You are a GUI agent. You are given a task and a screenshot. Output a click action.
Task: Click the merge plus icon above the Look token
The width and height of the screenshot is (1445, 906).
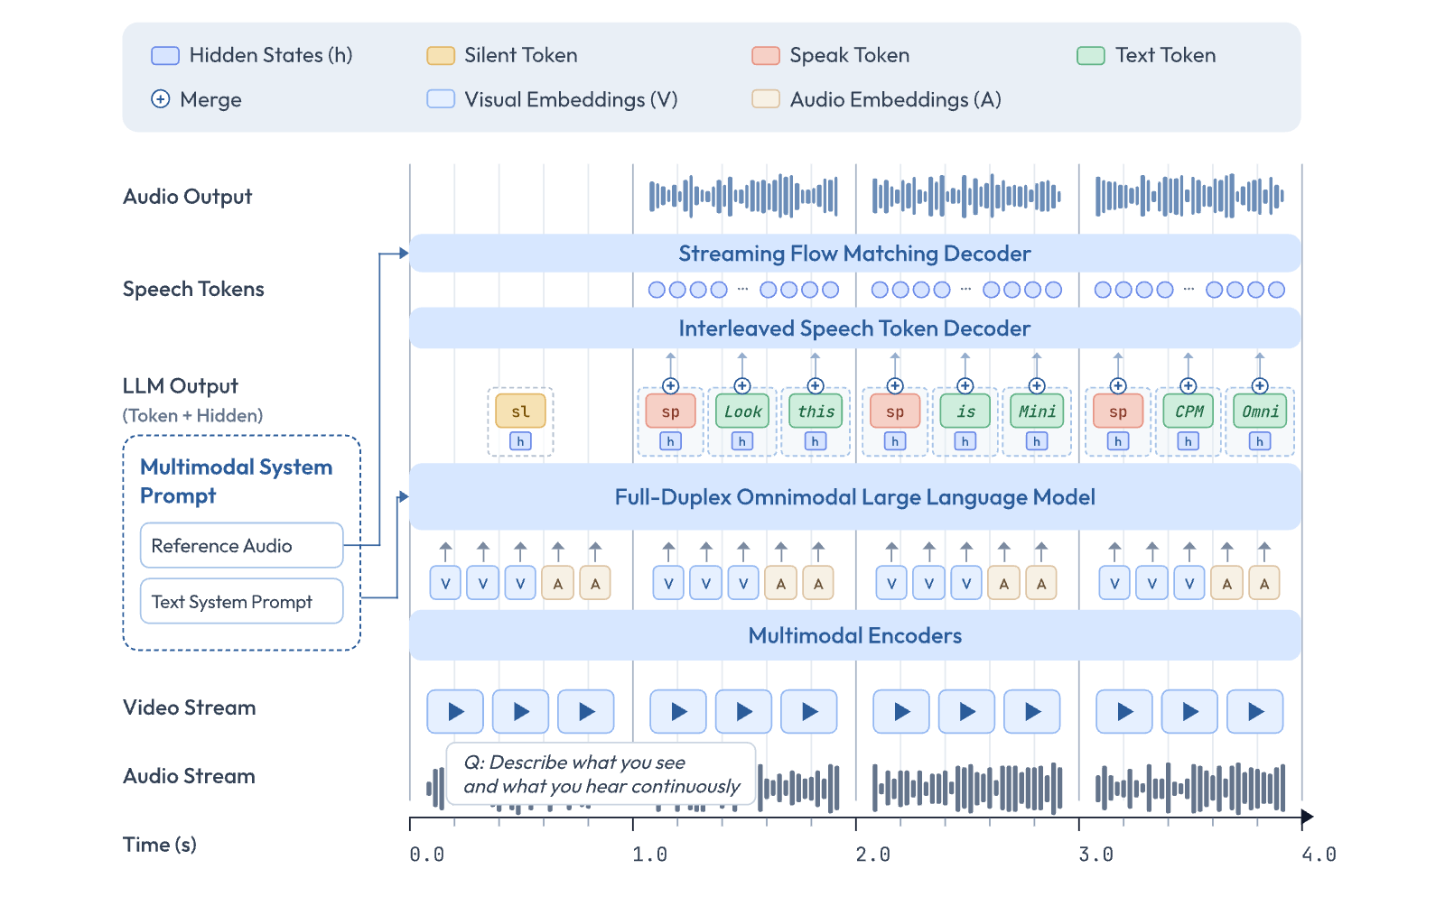click(x=742, y=386)
